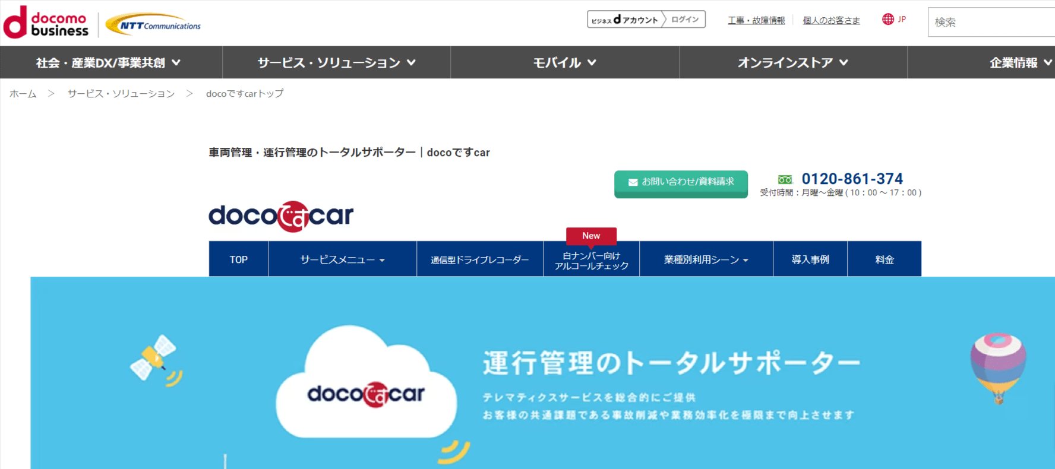The height and width of the screenshot is (469, 1055).
Task: Expand オンラインストア menu
Action: click(x=793, y=62)
